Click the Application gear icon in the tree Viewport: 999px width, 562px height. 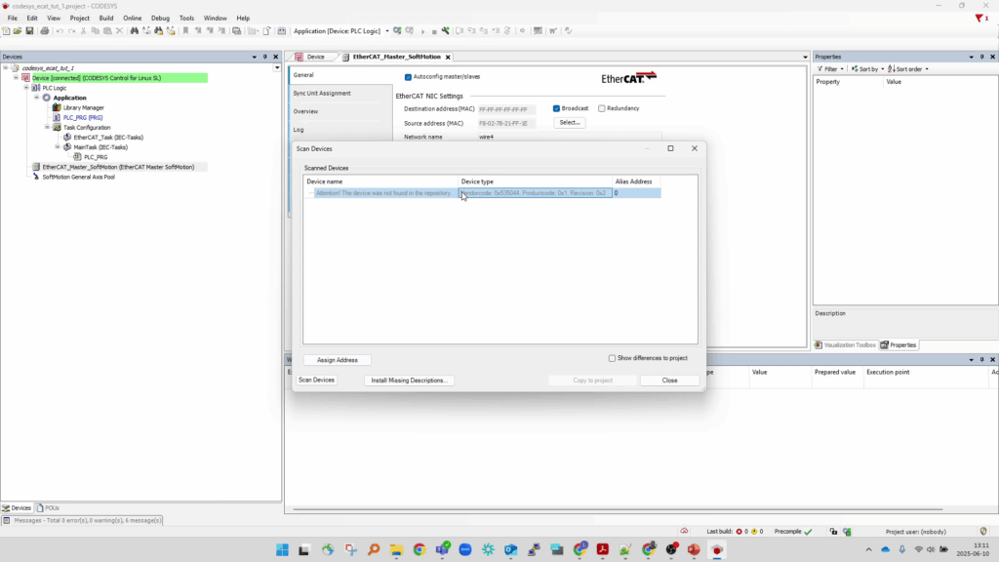[x=47, y=98]
